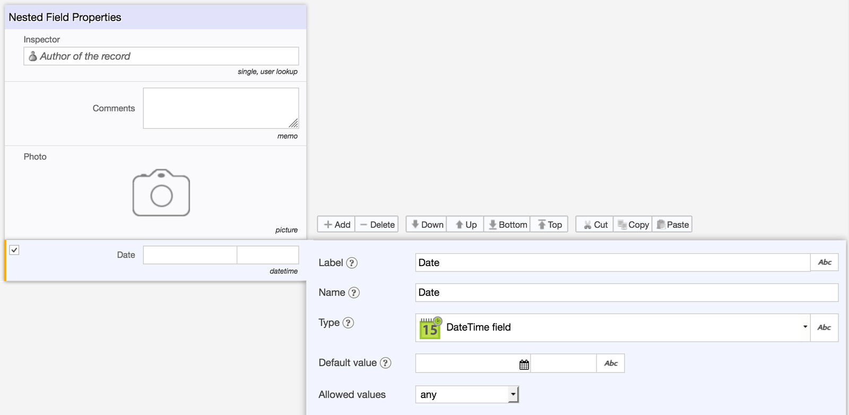The height and width of the screenshot is (415, 849).
Task: Click the Abc button beside Default value
Action: point(611,364)
